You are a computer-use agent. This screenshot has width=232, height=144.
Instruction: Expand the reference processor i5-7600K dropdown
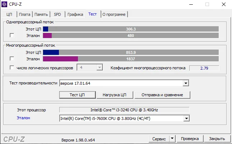186,119
